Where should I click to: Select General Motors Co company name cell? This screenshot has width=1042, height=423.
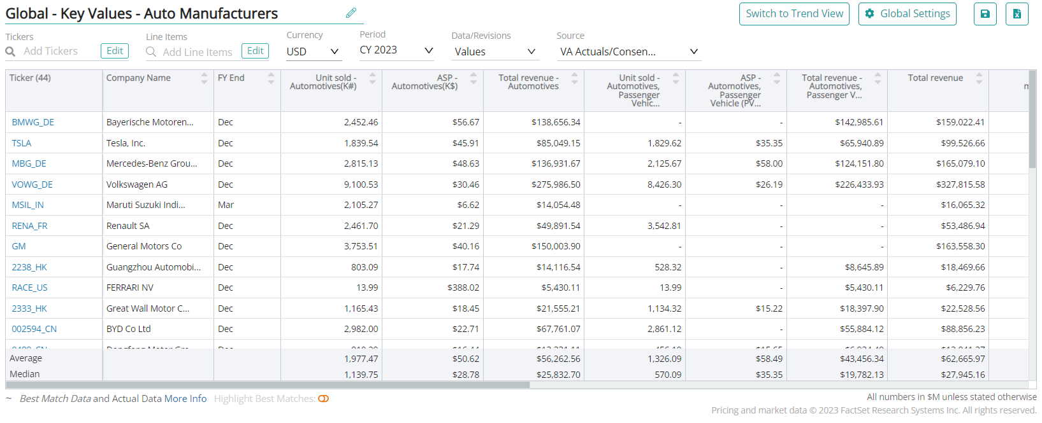tap(158, 246)
